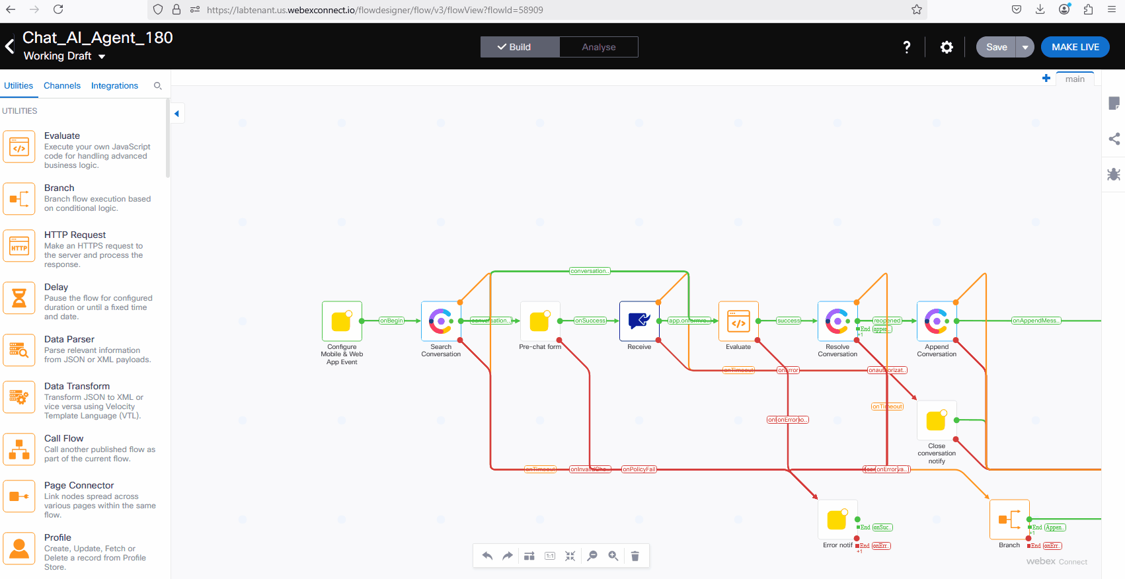The width and height of the screenshot is (1125, 579).
Task: Open the Integrations tab
Action: pos(114,86)
